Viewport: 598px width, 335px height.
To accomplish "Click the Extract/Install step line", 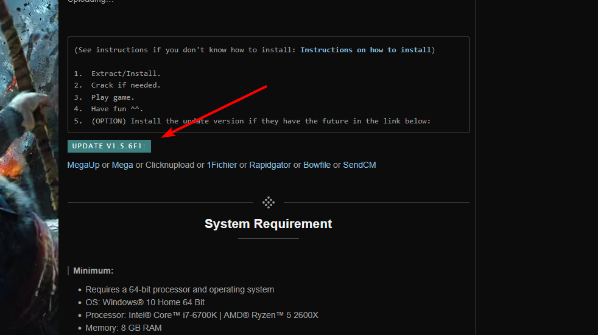I will (125, 74).
